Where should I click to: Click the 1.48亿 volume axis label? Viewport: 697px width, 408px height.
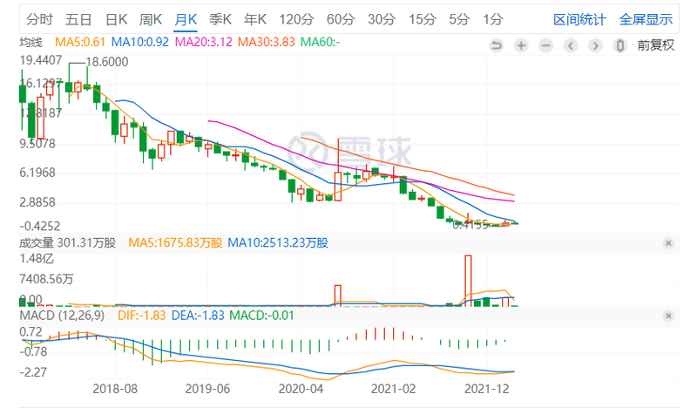(37, 259)
